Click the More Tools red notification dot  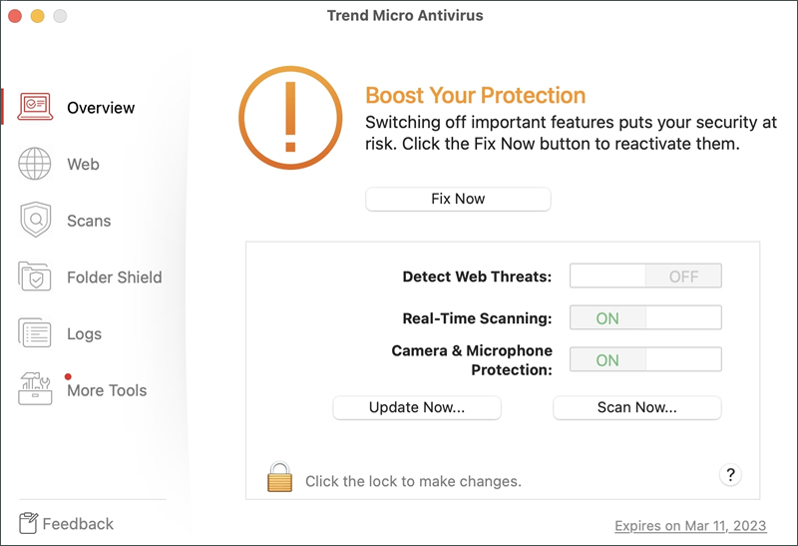click(x=68, y=377)
